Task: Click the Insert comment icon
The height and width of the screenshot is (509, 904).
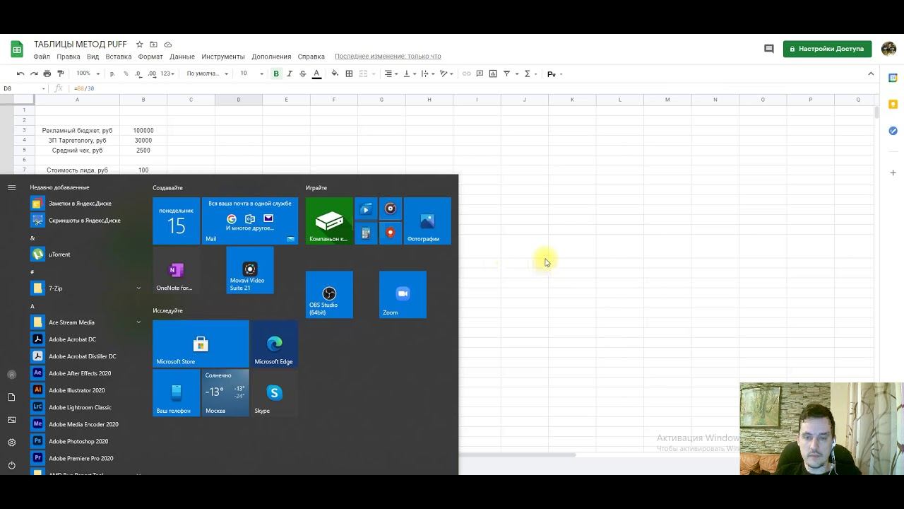Action: click(x=480, y=74)
